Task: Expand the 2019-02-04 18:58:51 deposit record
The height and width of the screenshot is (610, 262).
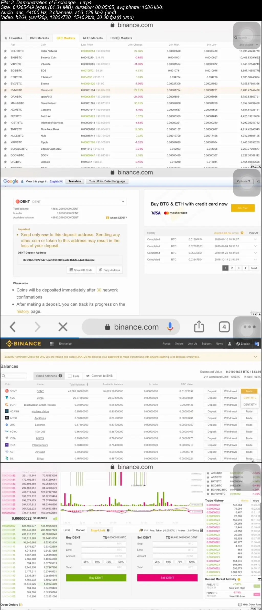Action: click(255, 246)
